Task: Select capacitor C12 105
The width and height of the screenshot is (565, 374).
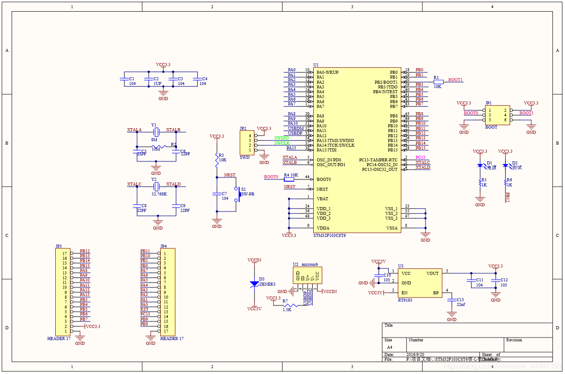Action: [x=495, y=280]
